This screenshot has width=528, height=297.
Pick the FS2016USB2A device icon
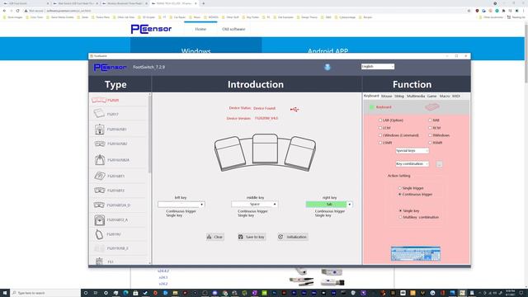point(99,159)
